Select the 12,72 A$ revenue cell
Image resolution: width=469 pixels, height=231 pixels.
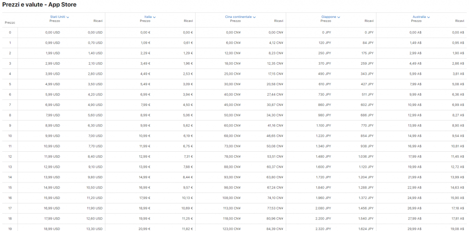coord(457,167)
